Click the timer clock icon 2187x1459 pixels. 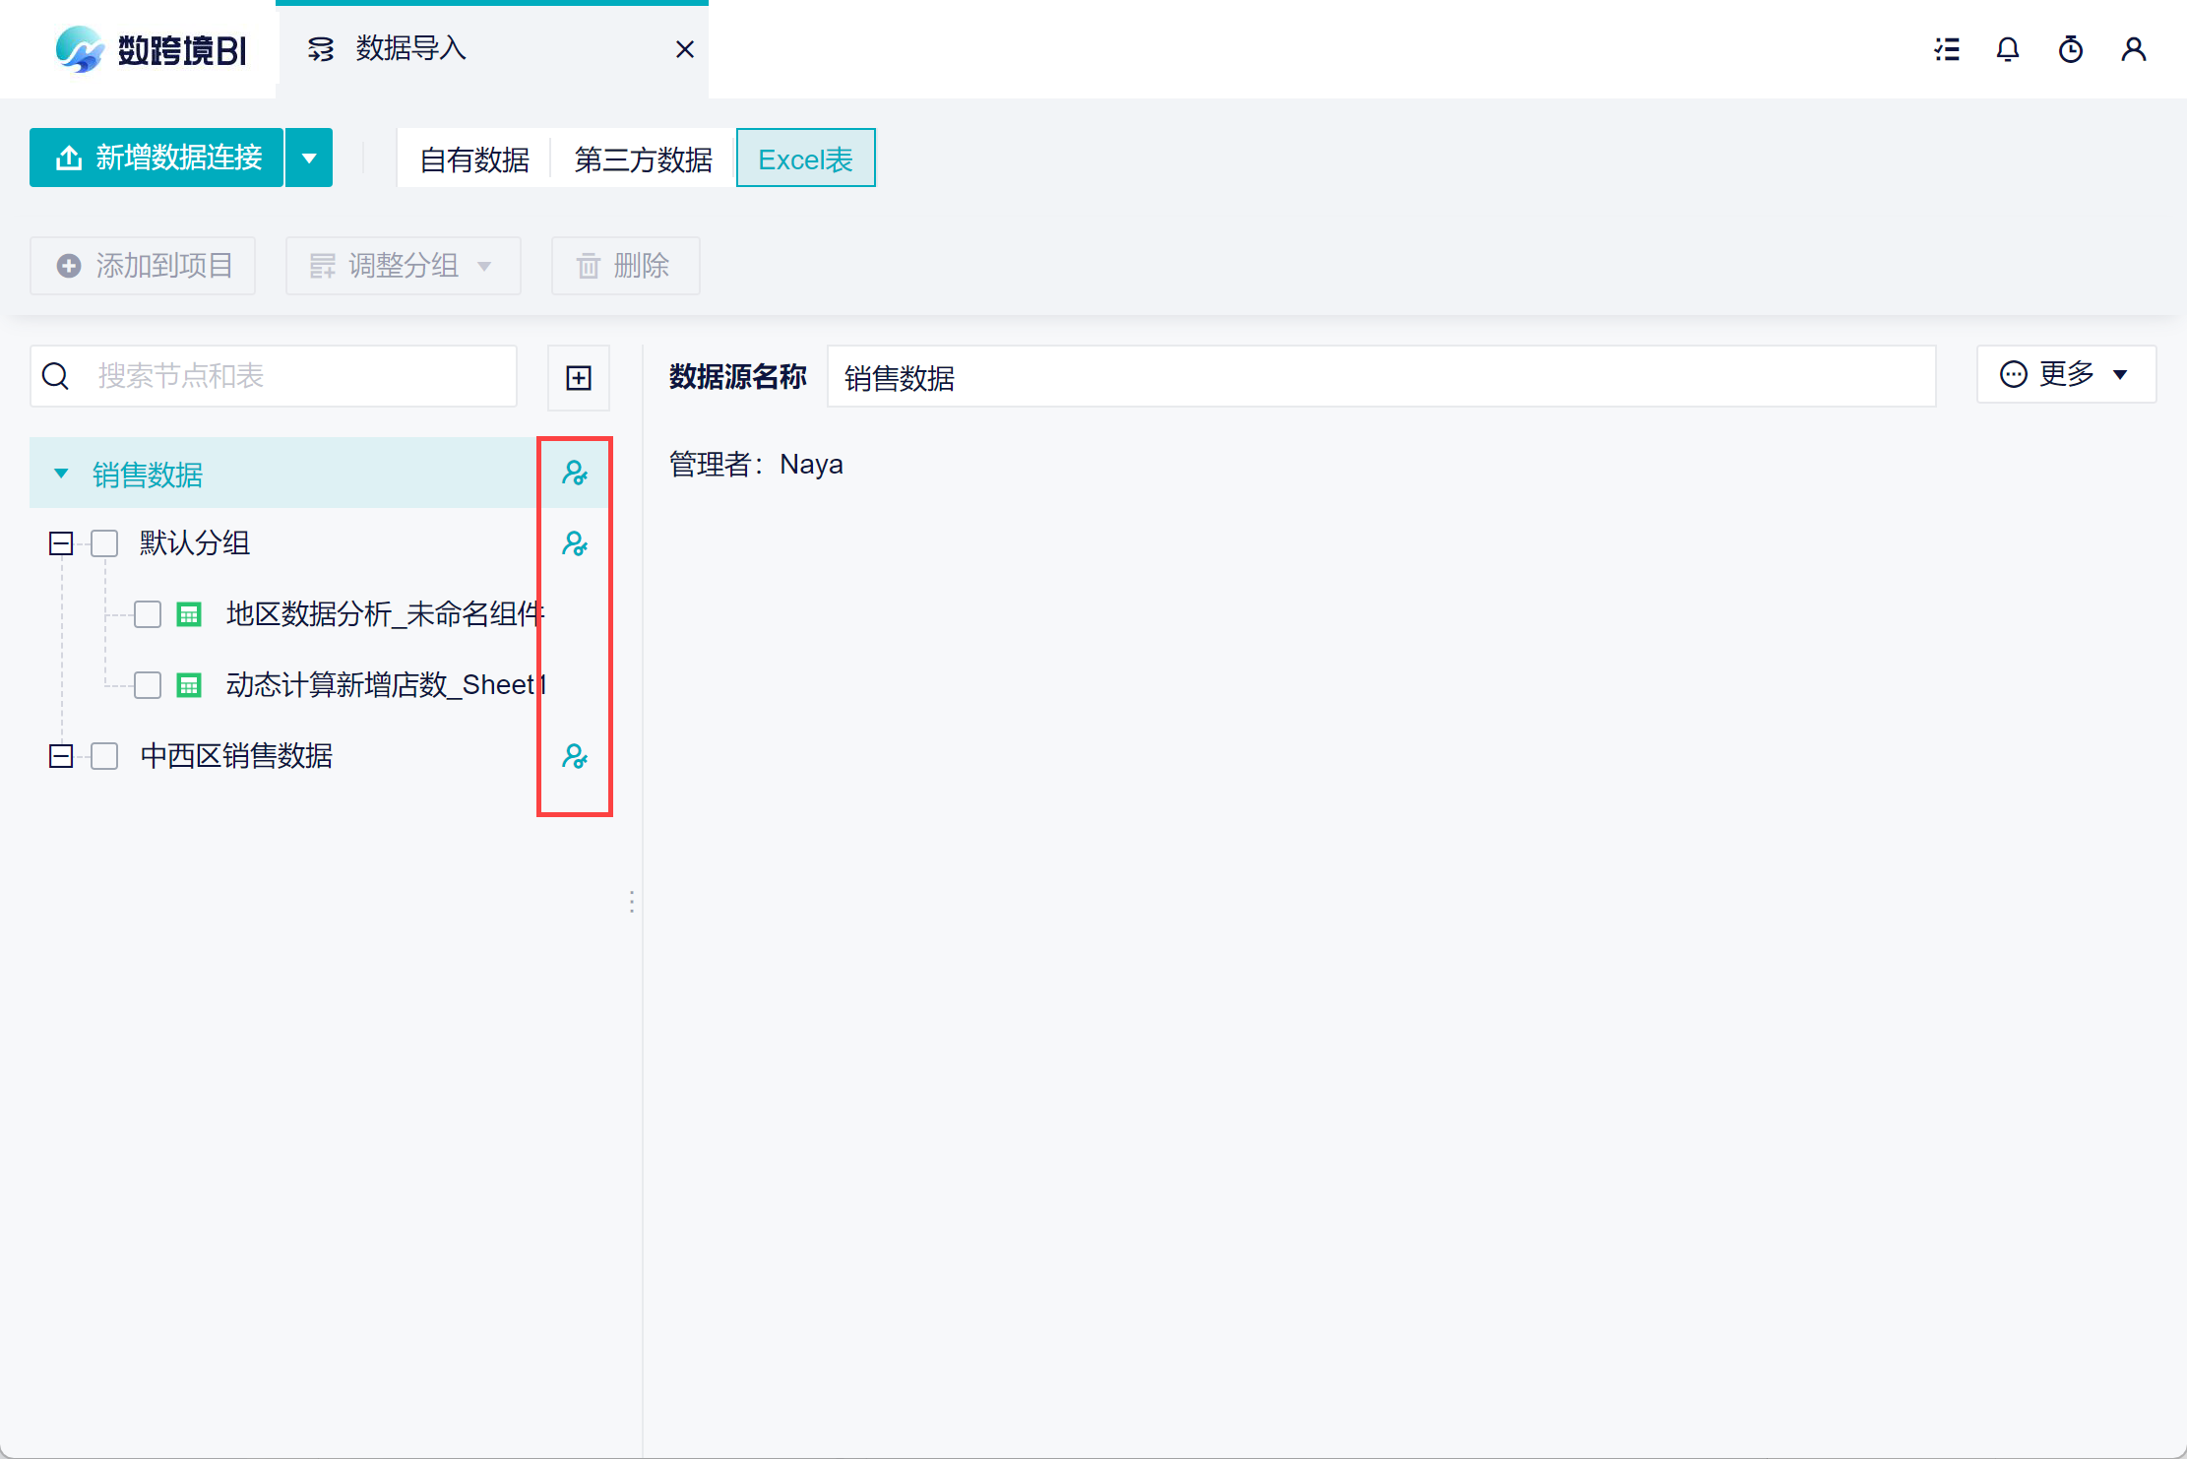coord(2071,49)
